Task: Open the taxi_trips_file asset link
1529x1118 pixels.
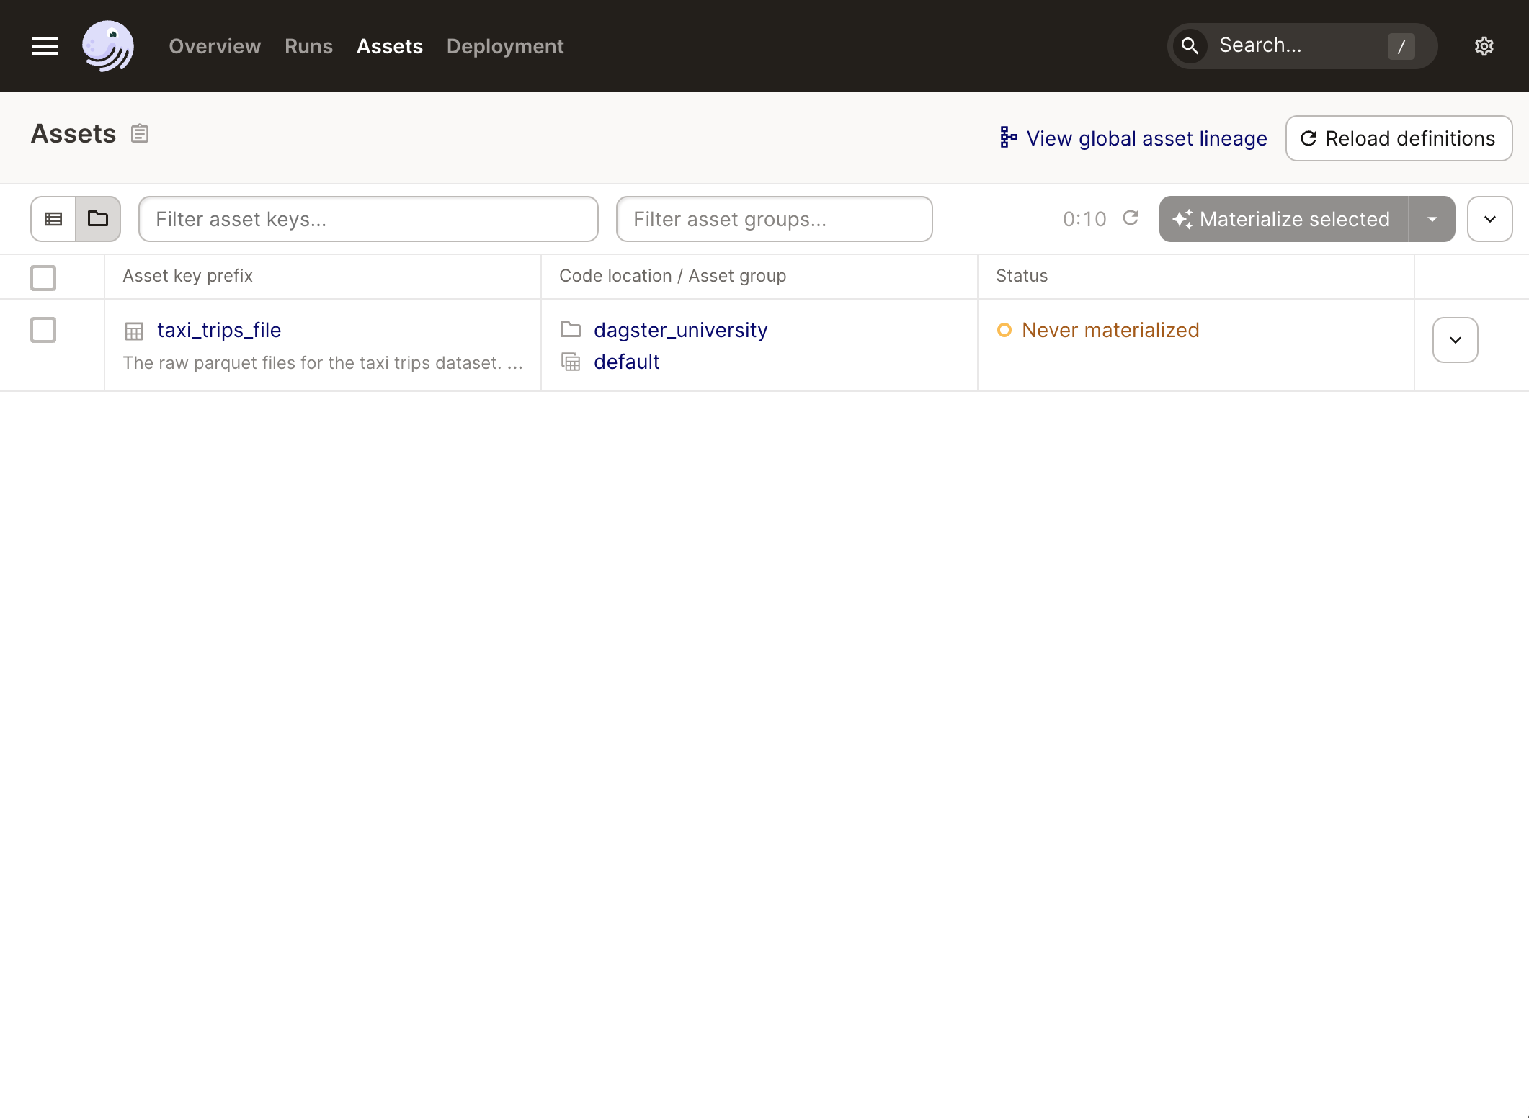Action: [x=219, y=330]
